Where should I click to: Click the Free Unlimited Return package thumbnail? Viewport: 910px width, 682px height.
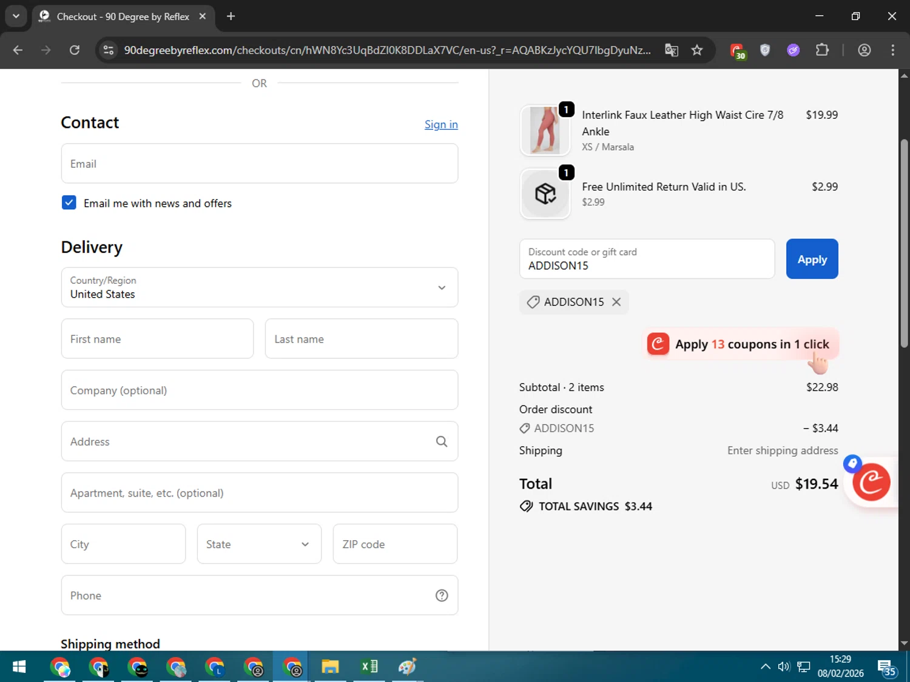[x=545, y=193]
